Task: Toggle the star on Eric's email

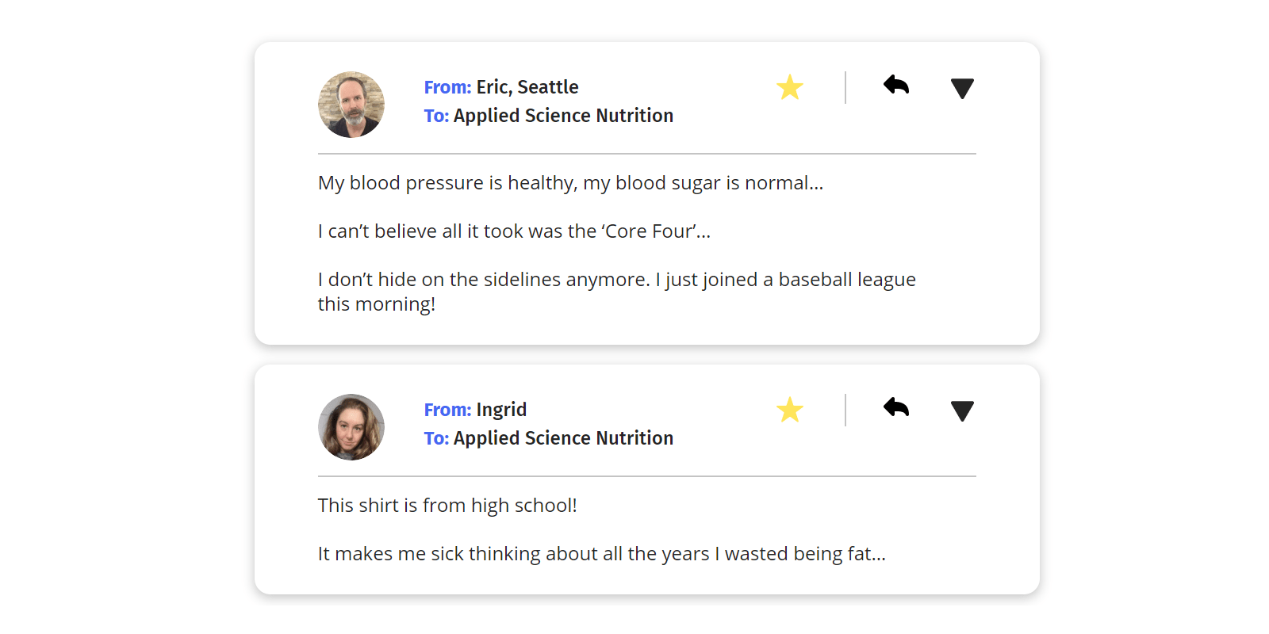Action: coord(790,87)
